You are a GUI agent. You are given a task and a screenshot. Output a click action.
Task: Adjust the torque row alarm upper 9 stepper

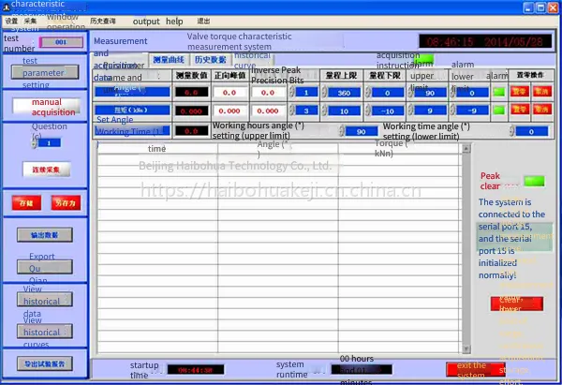pyautogui.click(x=411, y=111)
